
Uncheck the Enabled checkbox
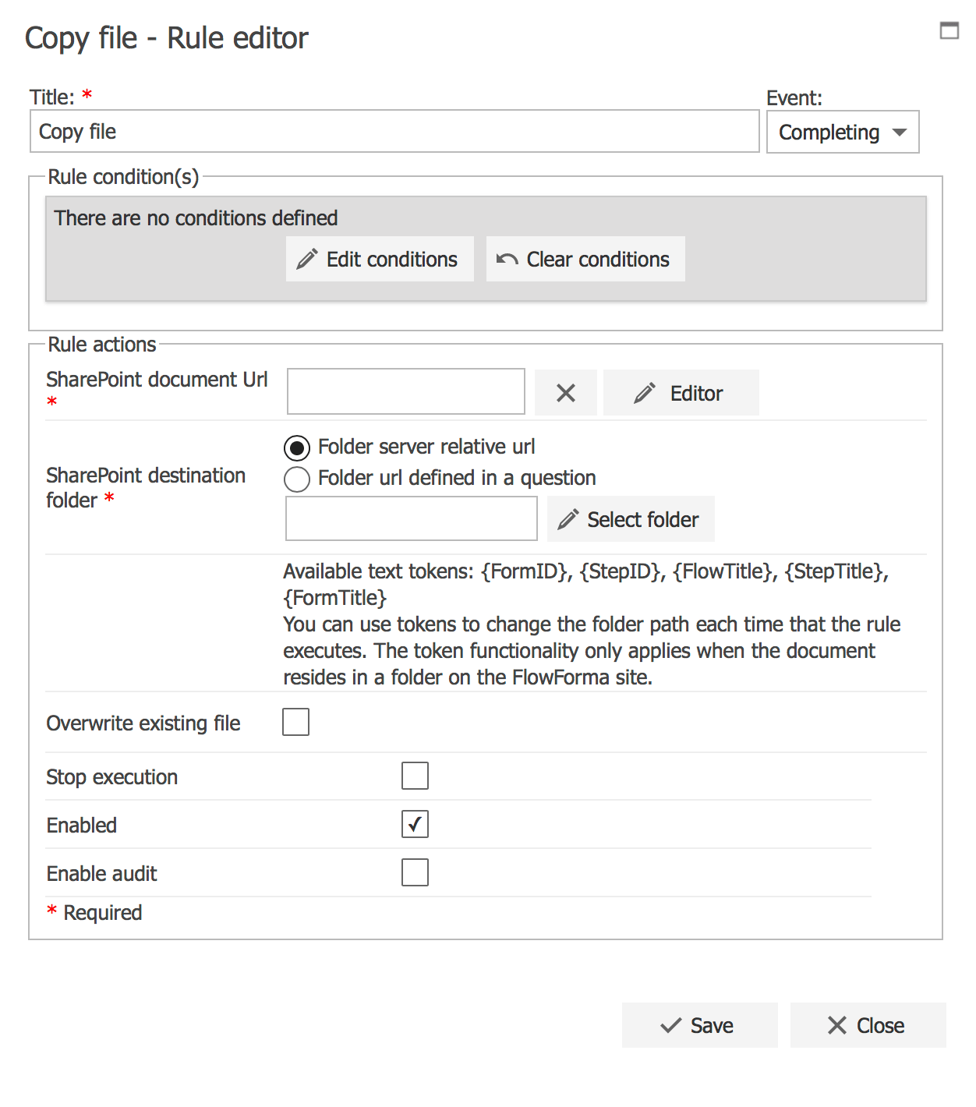[415, 824]
